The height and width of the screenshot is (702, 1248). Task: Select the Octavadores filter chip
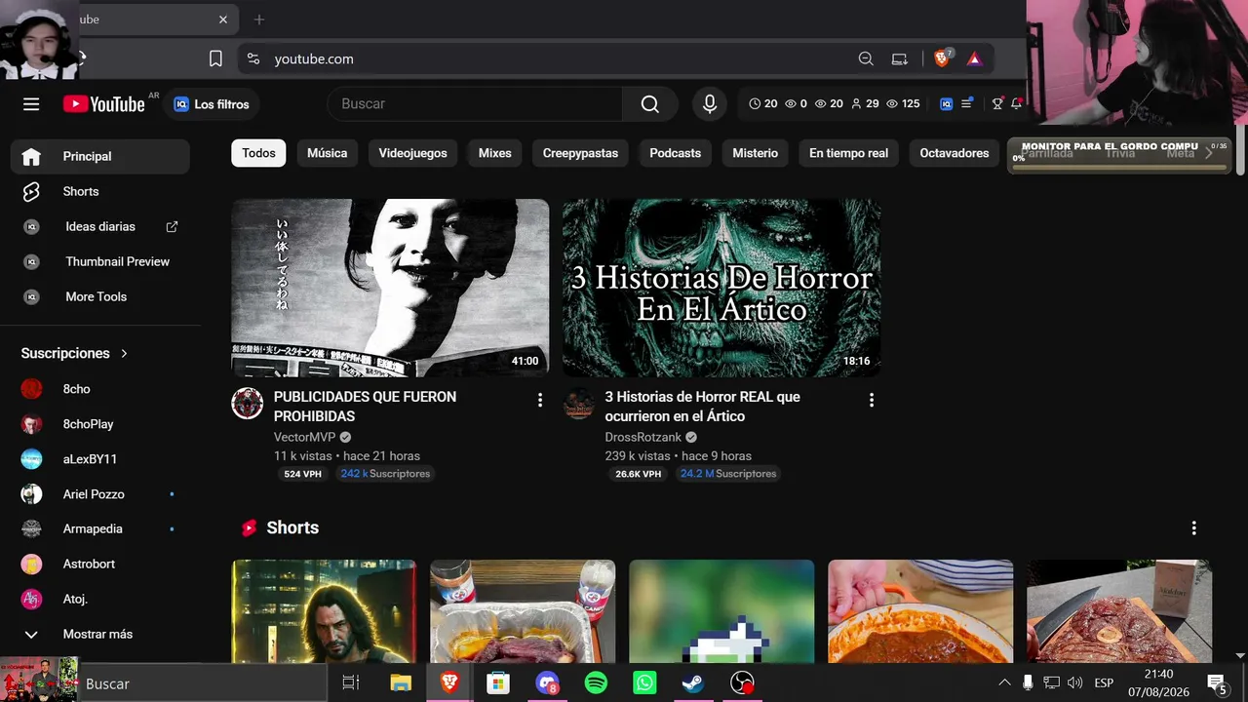(955, 153)
